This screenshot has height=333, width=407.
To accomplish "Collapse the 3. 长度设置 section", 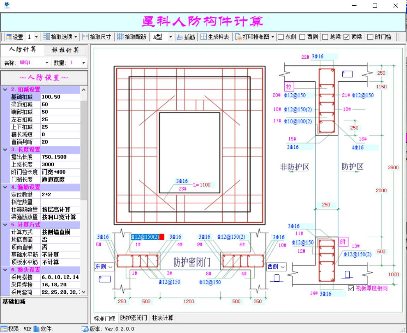I will pos(5,150).
